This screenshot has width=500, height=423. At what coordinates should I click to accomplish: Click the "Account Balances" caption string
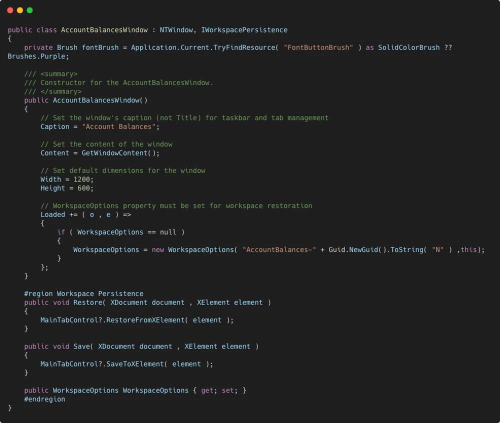118,126
